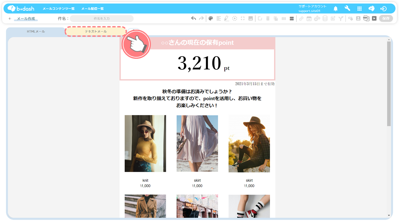Click the device preview icon

tap(366, 18)
